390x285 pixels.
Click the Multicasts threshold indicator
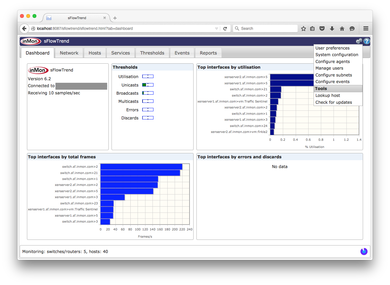click(x=148, y=101)
